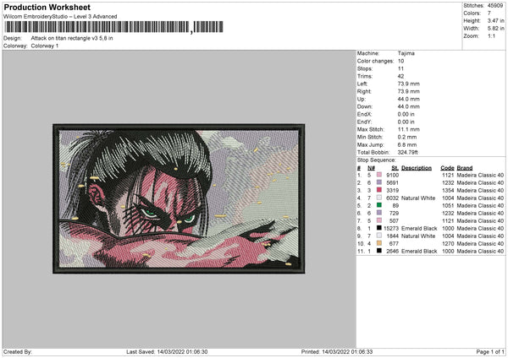Click the Total Bobbin value '324.79ft'
This screenshot has width=508, height=358.
[408, 152]
